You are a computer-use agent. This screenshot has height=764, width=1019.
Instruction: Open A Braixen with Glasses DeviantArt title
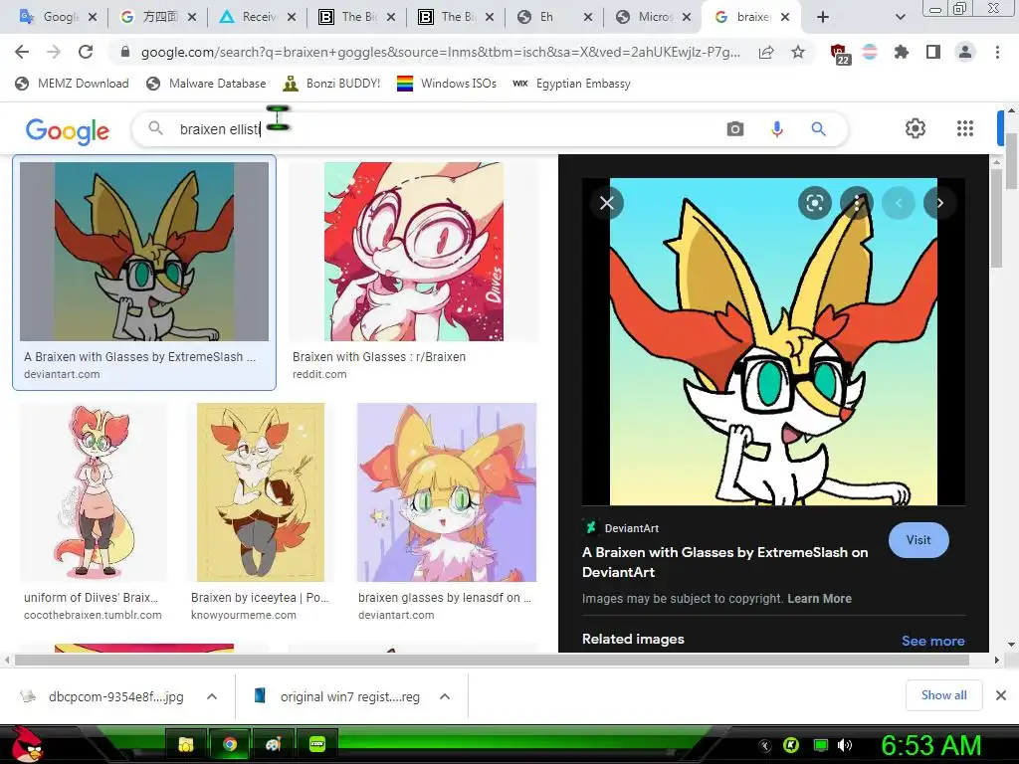point(724,562)
